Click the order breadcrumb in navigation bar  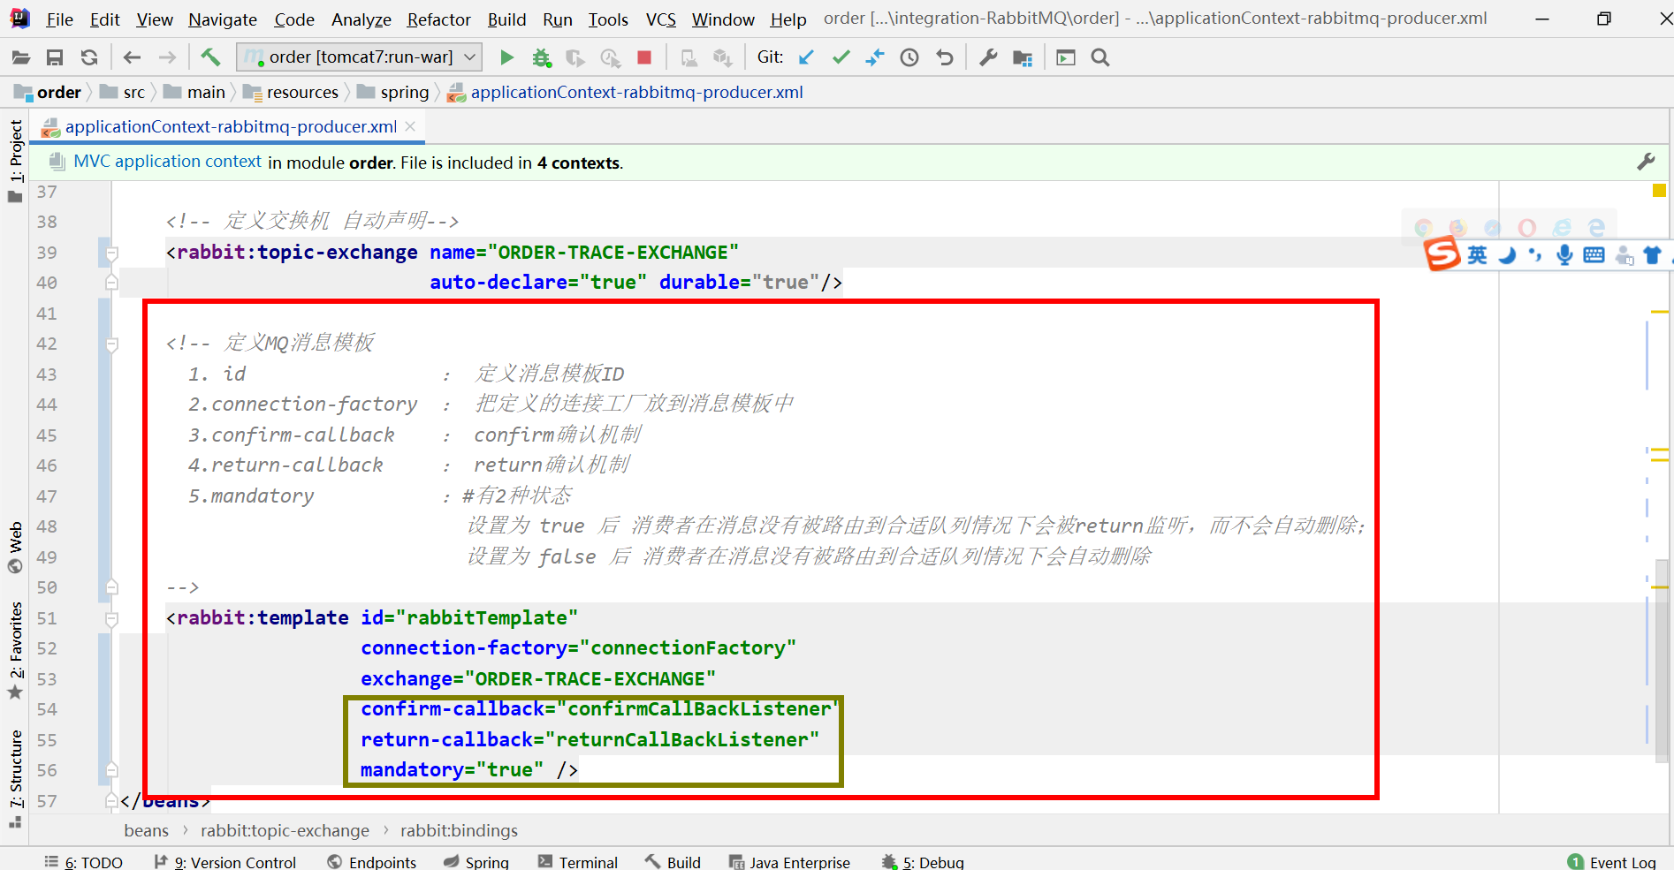coord(49,92)
